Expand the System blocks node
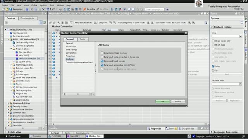248x139 pixels. (x=14, y=62)
